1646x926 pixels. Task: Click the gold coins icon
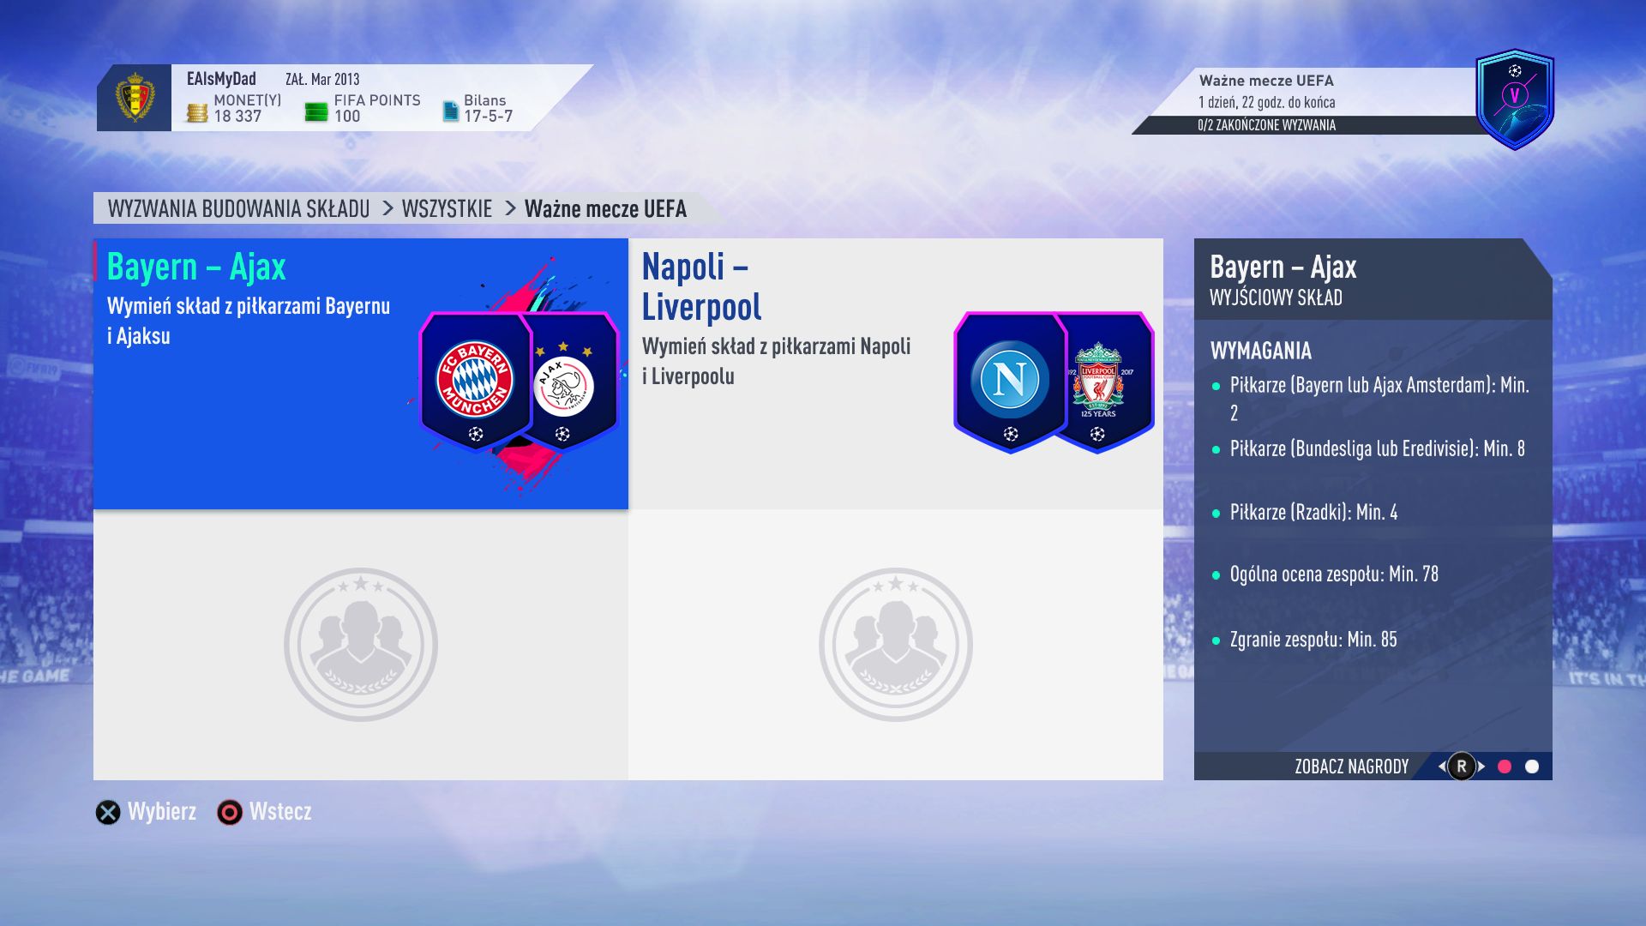[197, 112]
